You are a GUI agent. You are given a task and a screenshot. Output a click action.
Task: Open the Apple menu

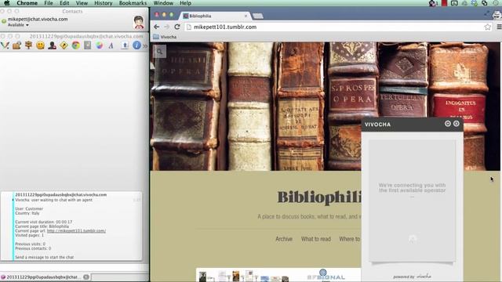[6, 3]
